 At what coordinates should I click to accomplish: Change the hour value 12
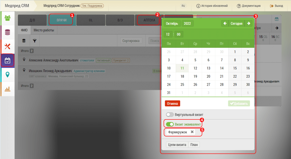pos(168,34)
